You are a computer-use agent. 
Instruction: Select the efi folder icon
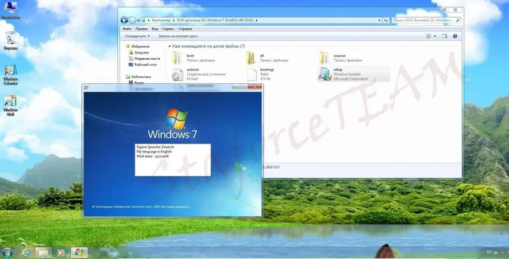[x=251, y=58]
